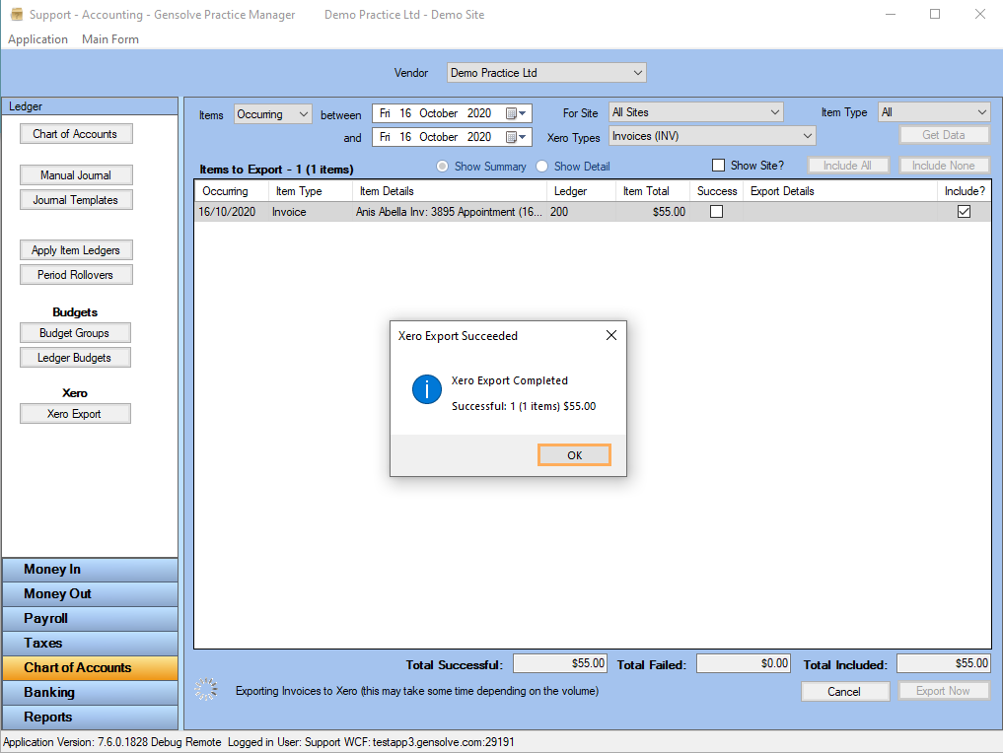Toggle the Show Site? checkbox
Image resolution: width=1003 pixels, height=753 pixels.
click(x=718, y=166)
